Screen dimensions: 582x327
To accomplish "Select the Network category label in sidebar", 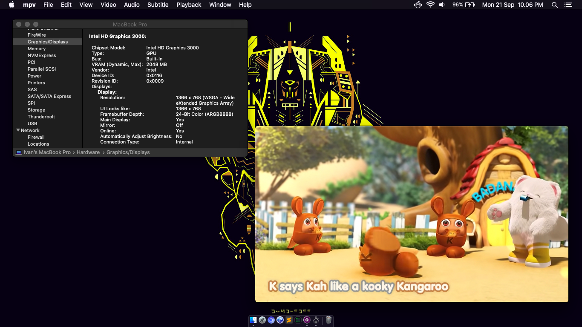I will 30,130.
